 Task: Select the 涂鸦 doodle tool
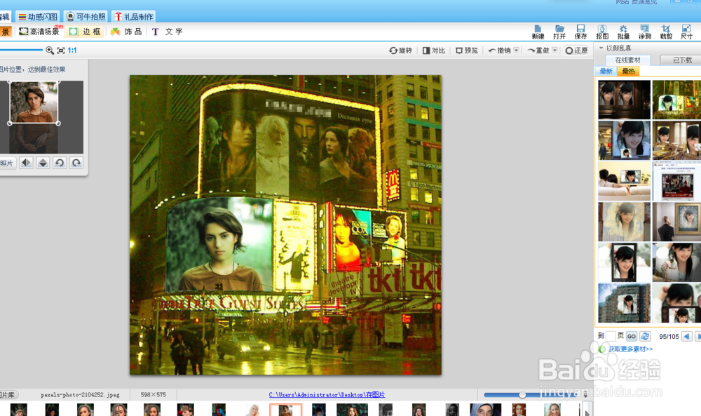coord(645,32)
